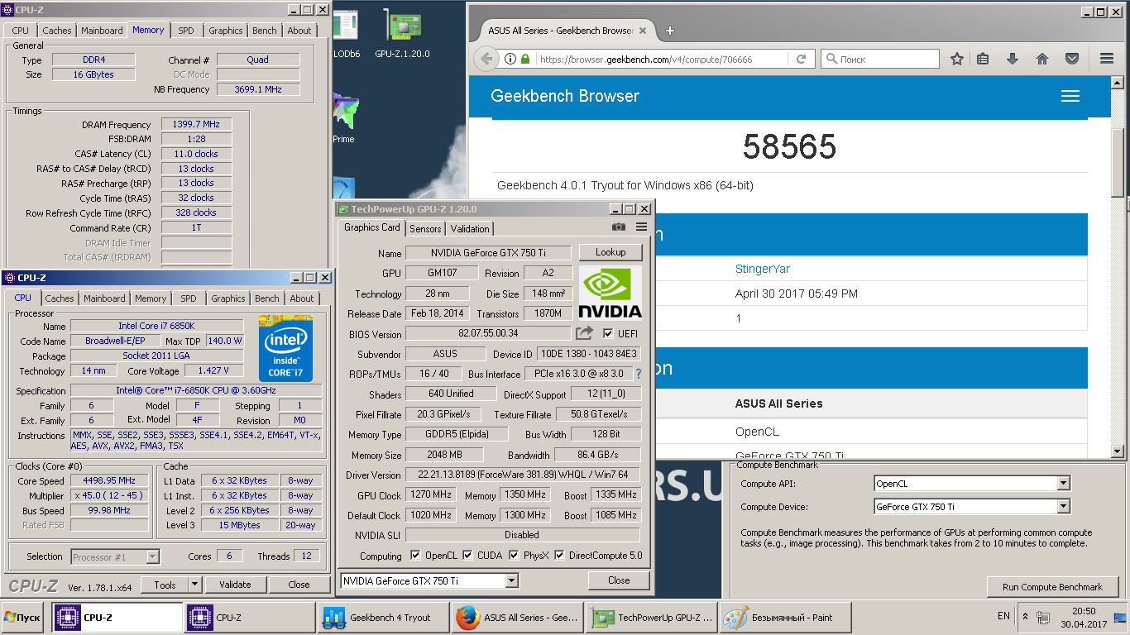Click the Firefox page scrollbar up arrow
Screen dimensions: 1130x635
coord(1118,83)
